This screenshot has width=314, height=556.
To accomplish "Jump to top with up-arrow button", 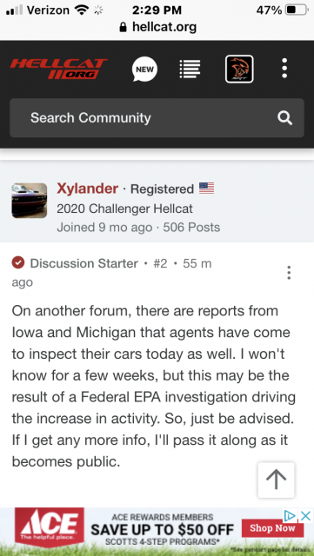I will (277, 480).
